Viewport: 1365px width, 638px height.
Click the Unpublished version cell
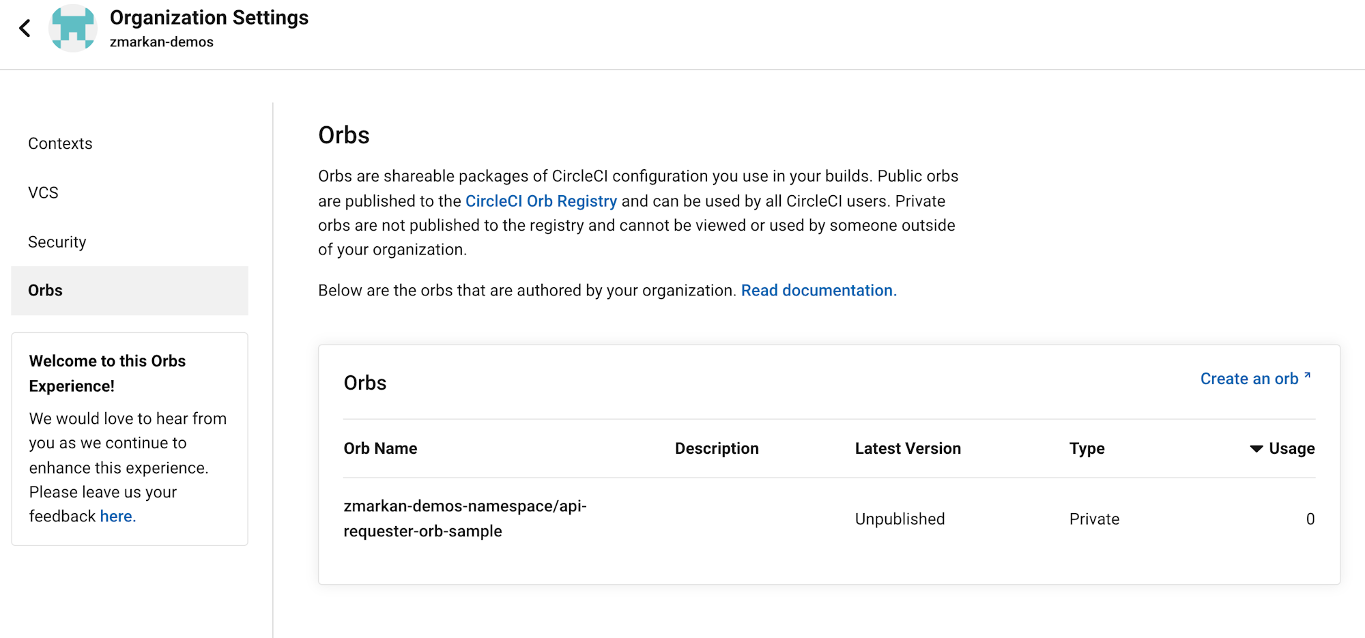click(900, 519)
